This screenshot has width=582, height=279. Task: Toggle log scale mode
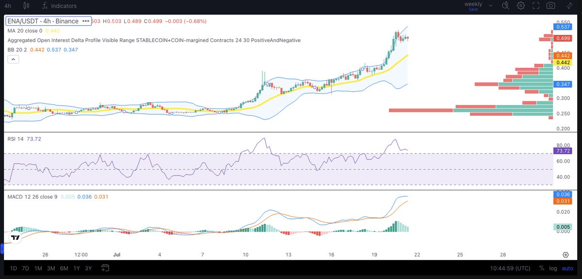(553, 268)
